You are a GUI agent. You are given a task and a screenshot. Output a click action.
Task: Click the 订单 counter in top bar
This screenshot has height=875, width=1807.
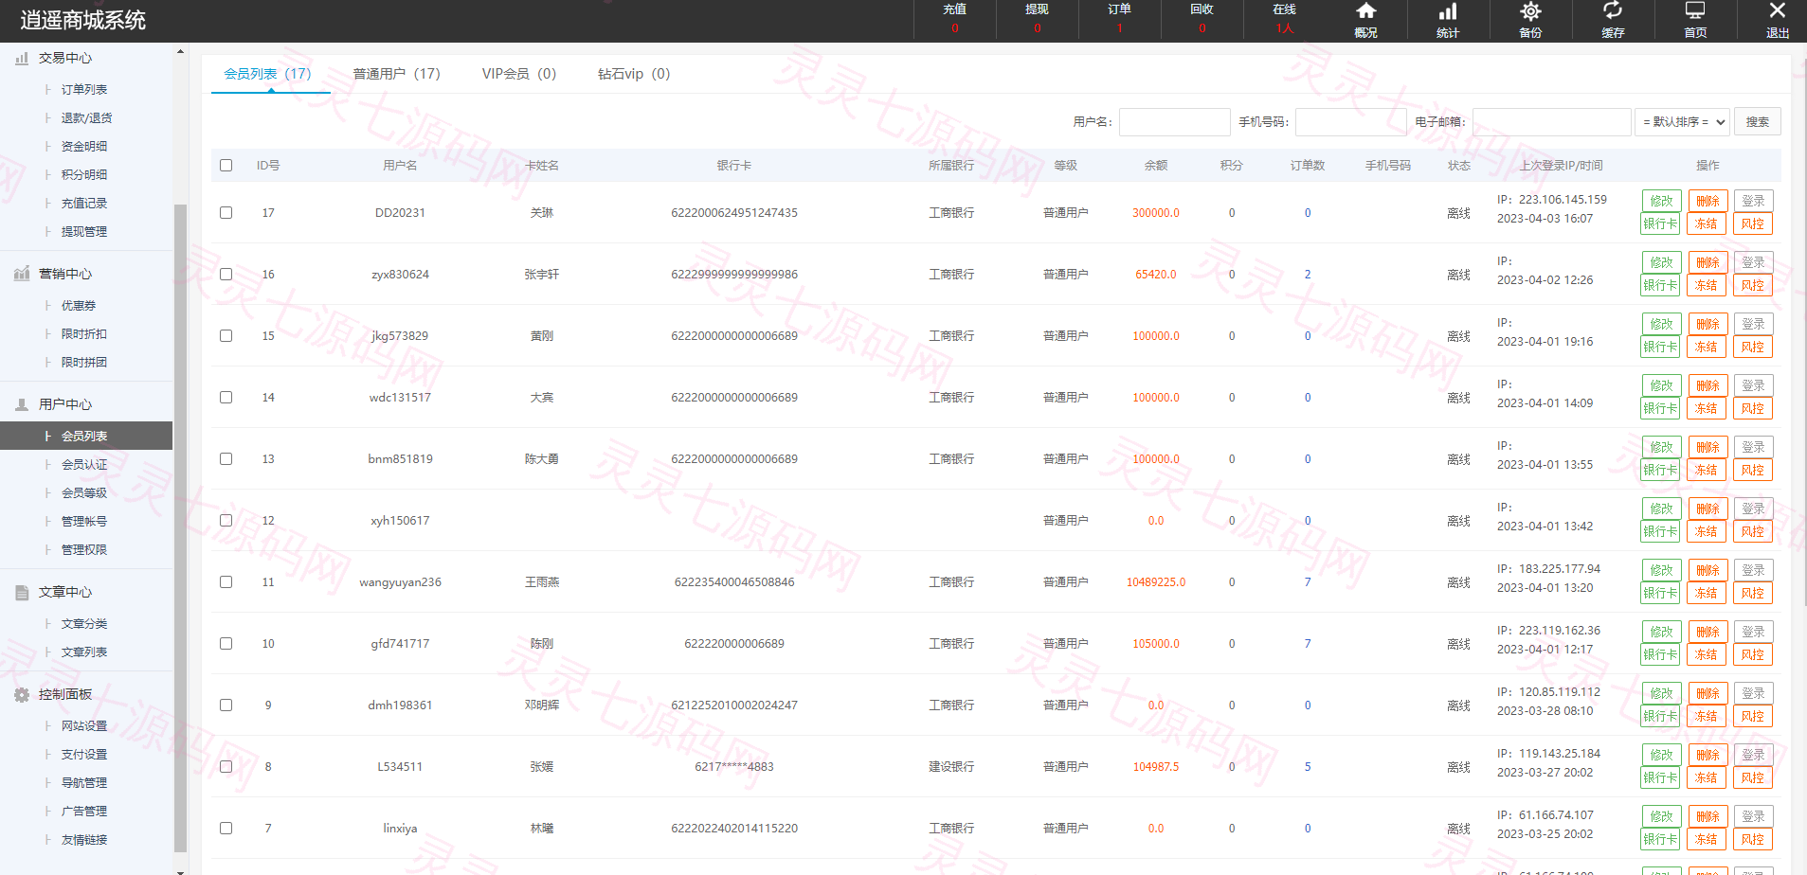click(x=1119, y=19)
